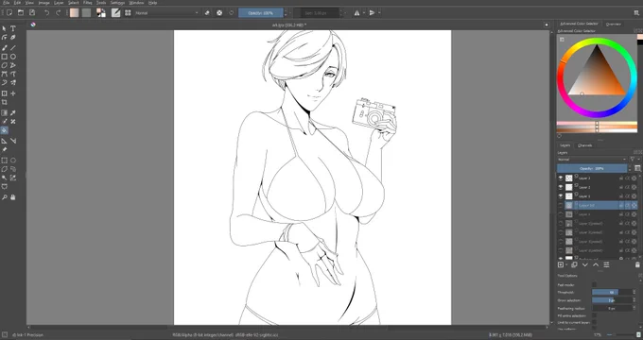Enable the Fast mode checkbox
Image resolution: width=643 pixels, height=340 pixels.
point(594,284)
